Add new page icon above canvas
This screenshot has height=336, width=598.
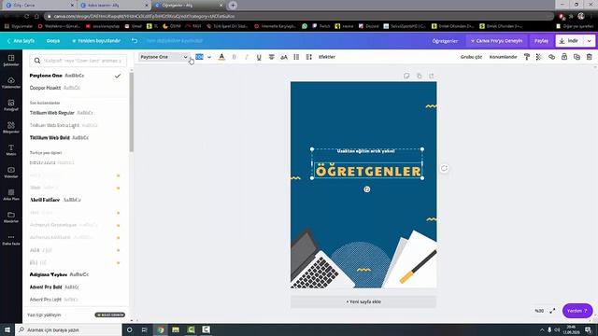(x=432, y=76)
